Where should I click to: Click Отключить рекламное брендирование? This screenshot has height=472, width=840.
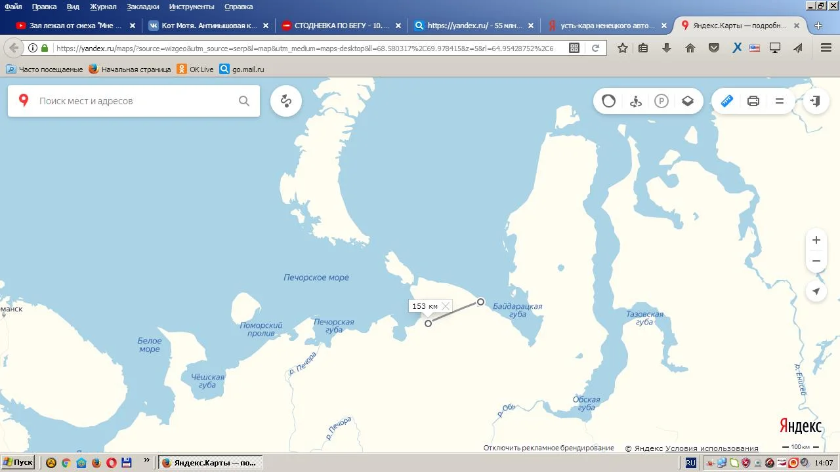click(549, 448)
